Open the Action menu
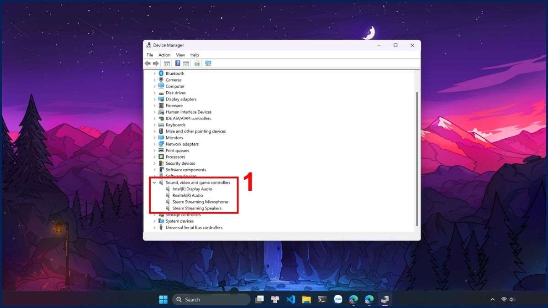Viewport: 548px width, 308px height. (x=164, y=55)
